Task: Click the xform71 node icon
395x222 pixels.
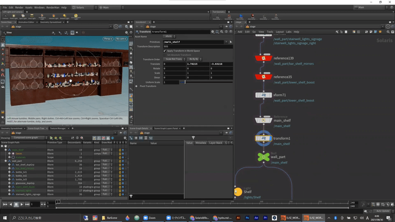Action: [264, 95]
